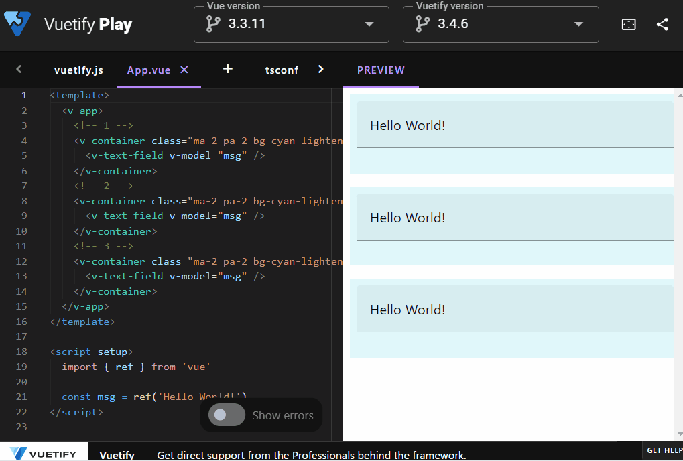Enable the Show errors toggle
Viewport: 683px width, 461px height.
coord(226,415)
